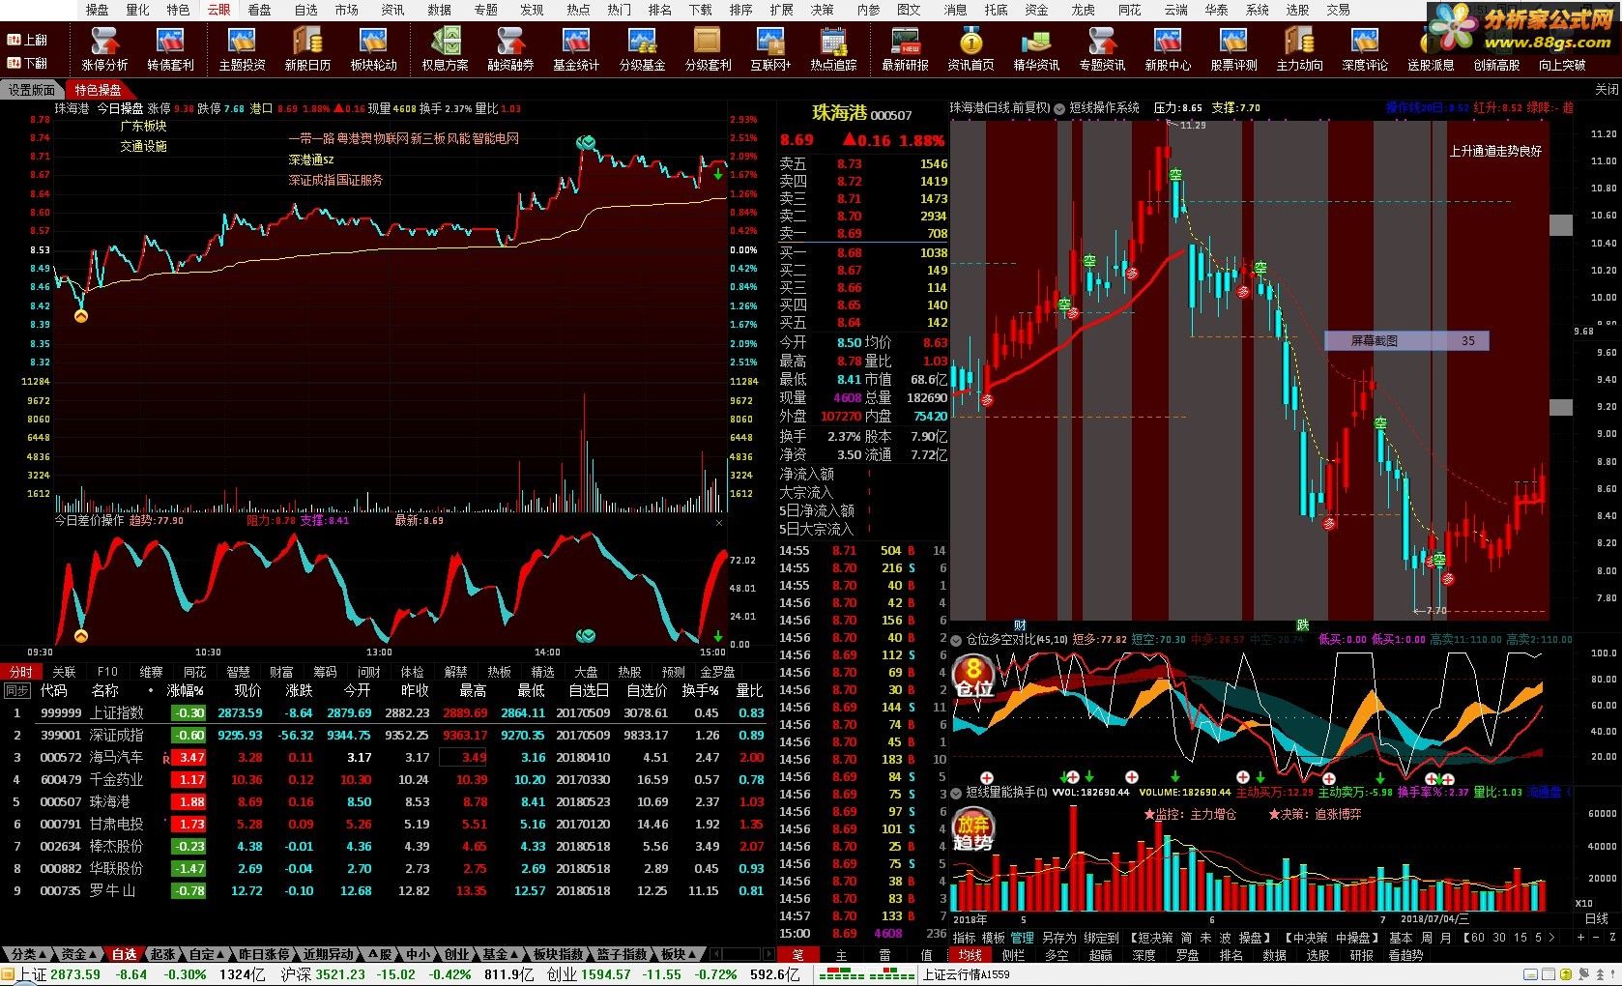Toggle the 均线 indicator button
Image resolution: width=1622 pixels, height=986 pixels.
(x=970, y=955)
